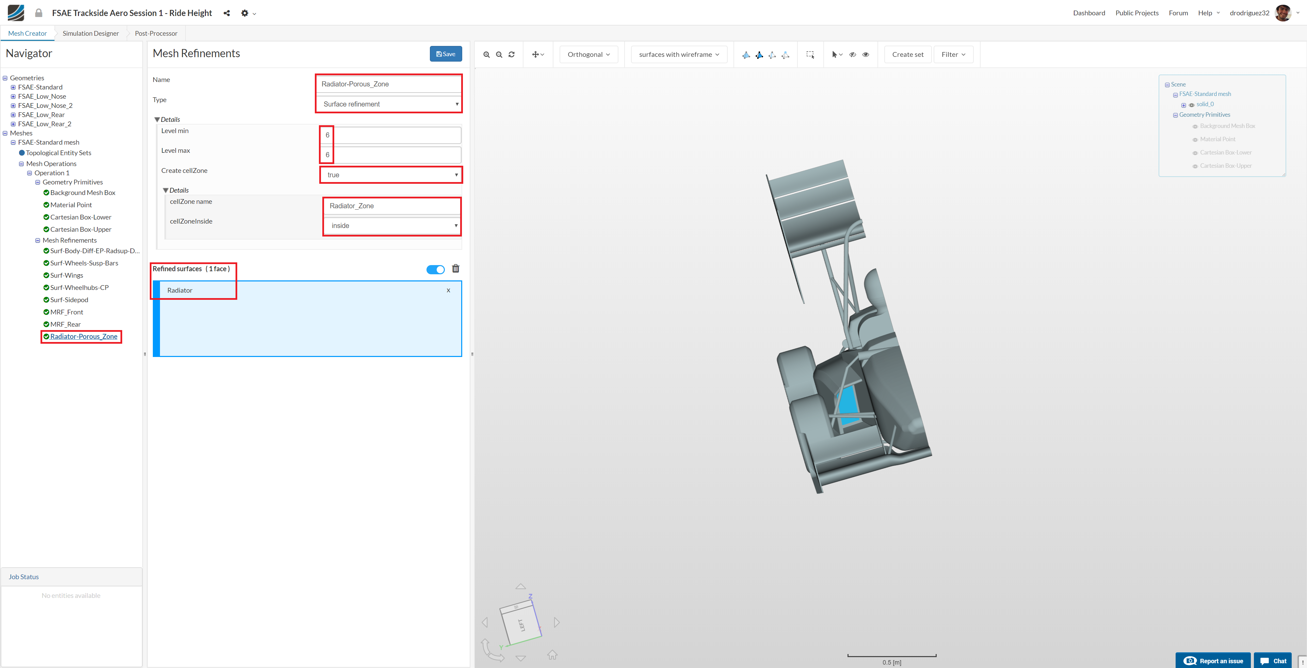Activate the box selection tool icon
Screen dimensions: 1307x668
click(x=810, y=55)
